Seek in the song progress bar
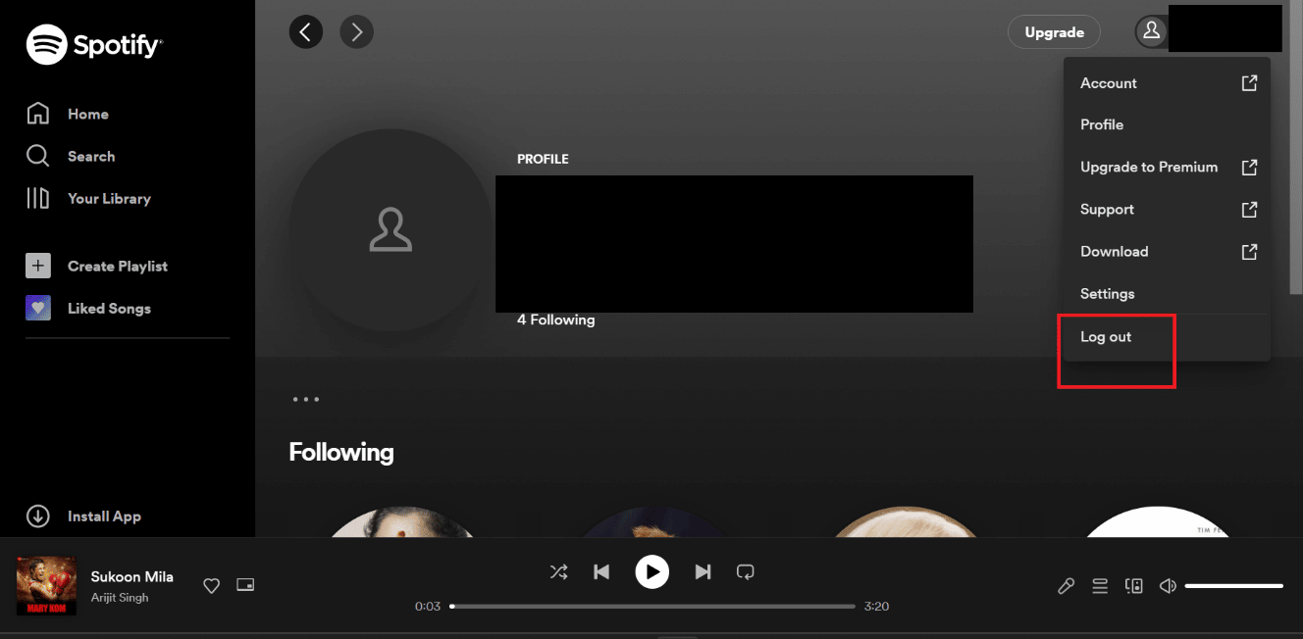 [x=652, y=607]
